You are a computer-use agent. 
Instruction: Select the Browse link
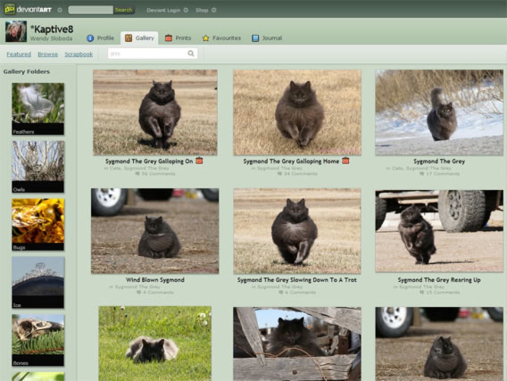[x=48, y=54]
